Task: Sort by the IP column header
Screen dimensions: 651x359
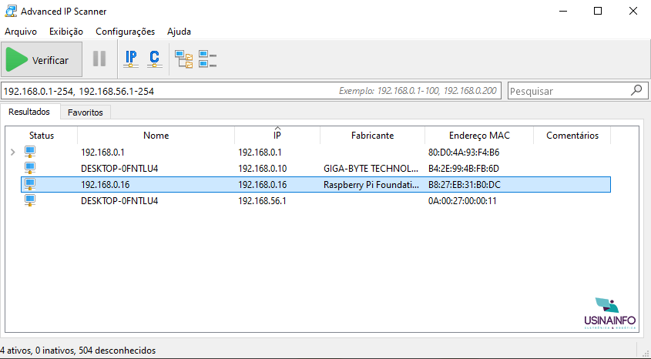Action: pos(277,136)
